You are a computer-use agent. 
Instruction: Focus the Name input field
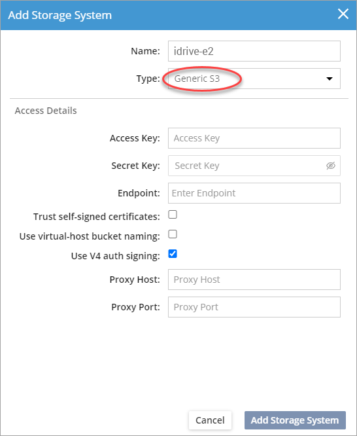pos(254,51)
